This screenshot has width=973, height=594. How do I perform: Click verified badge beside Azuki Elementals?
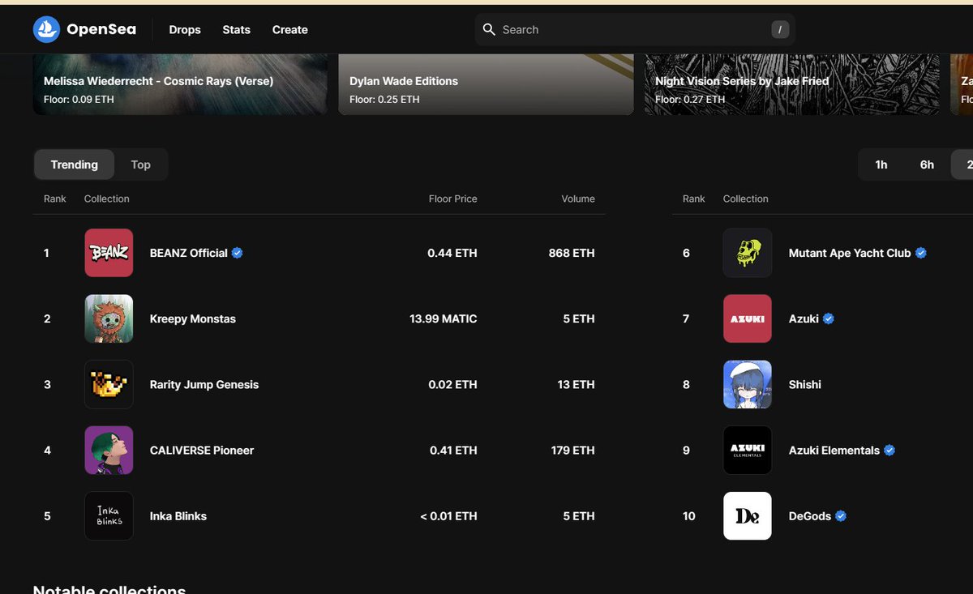pyautogui.click(x=889, y=450)
